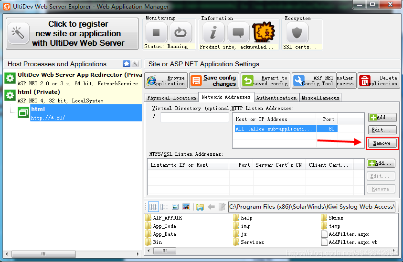This screenshot has width=403, height=262.
Task: Add an HTTP listen address
Action: 382,117
